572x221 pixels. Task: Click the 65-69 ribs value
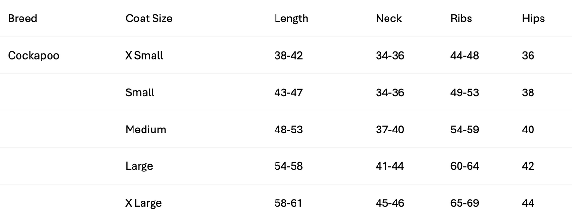[464, 203]
